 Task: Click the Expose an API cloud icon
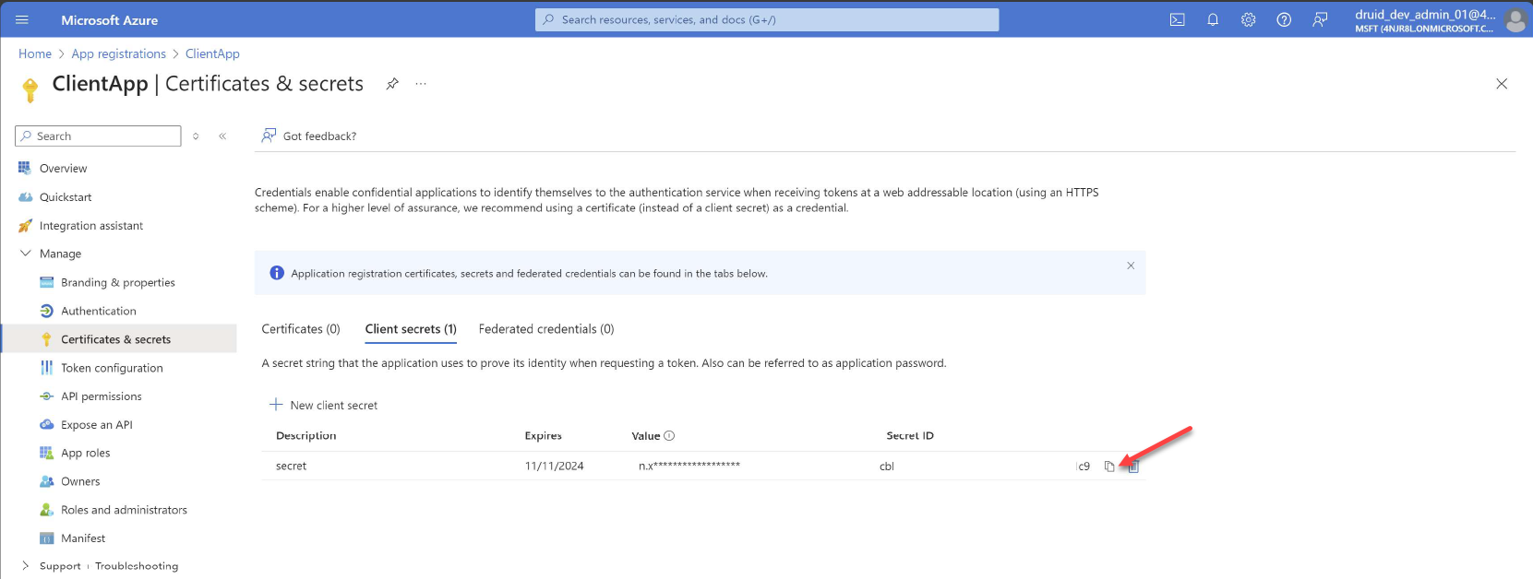tap(46, 424)
